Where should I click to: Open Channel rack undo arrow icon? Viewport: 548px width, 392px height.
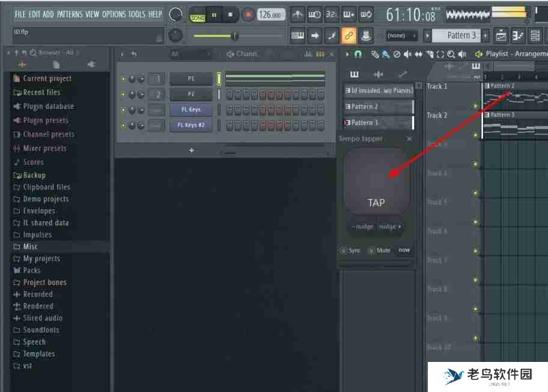(134, 54)
